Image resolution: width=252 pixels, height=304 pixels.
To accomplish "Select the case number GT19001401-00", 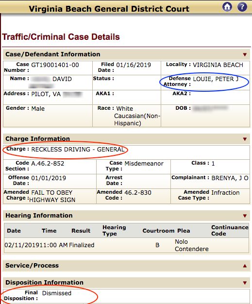I will (55, 65).
